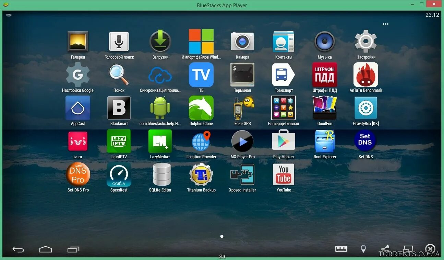Launch Dolphin Clone browser
This screenshot has height=260, width=444.
click(201, 108)
